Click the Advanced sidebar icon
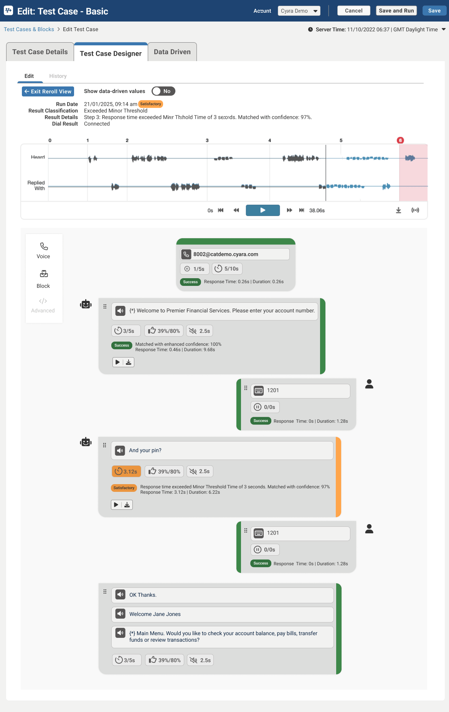 click(x=43, y=301)
